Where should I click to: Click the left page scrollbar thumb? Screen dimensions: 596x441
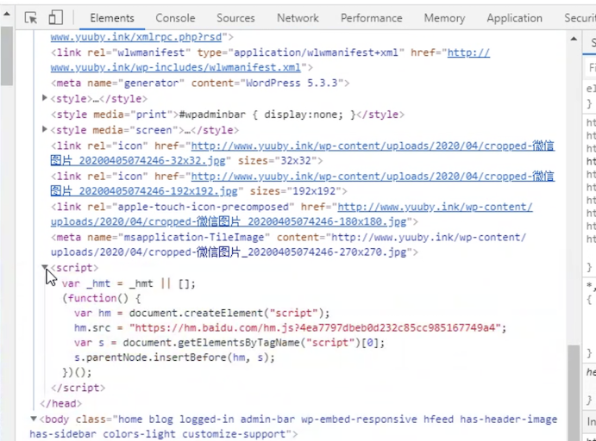point(6,56)
